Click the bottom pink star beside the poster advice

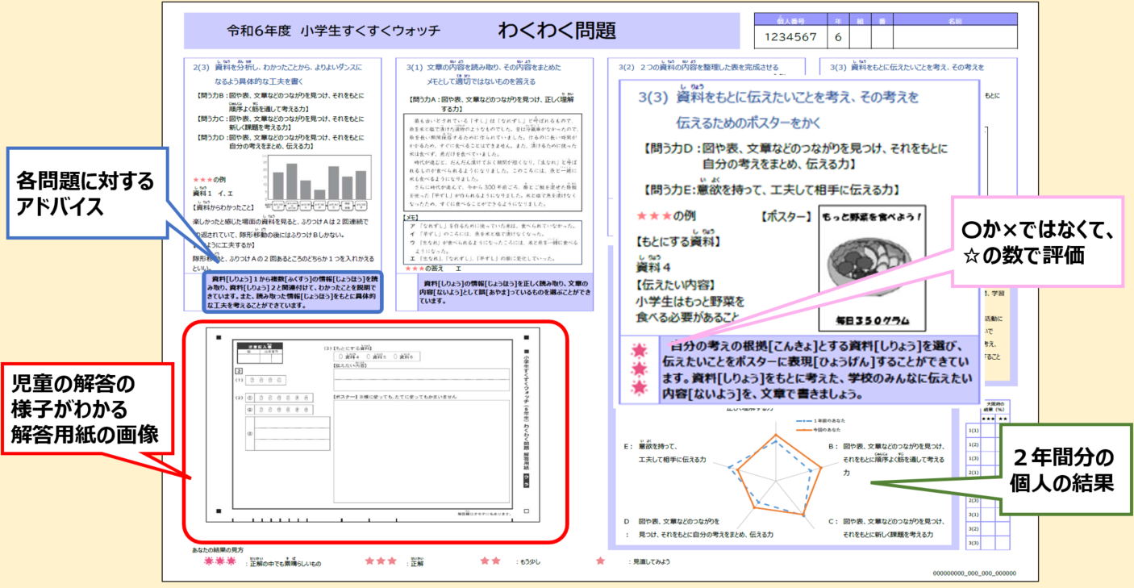[x=639, y=388]
